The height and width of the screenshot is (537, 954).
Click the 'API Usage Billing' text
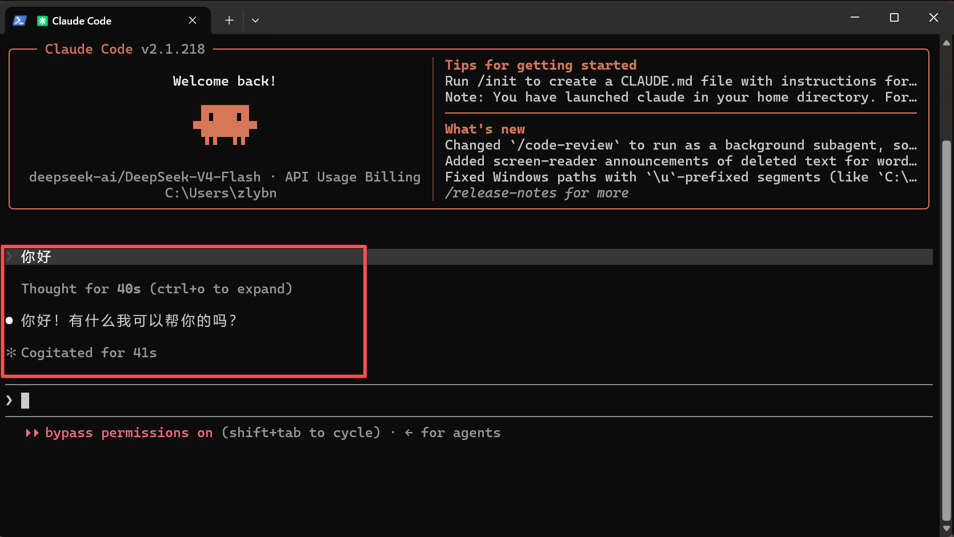tap(352, 177)
